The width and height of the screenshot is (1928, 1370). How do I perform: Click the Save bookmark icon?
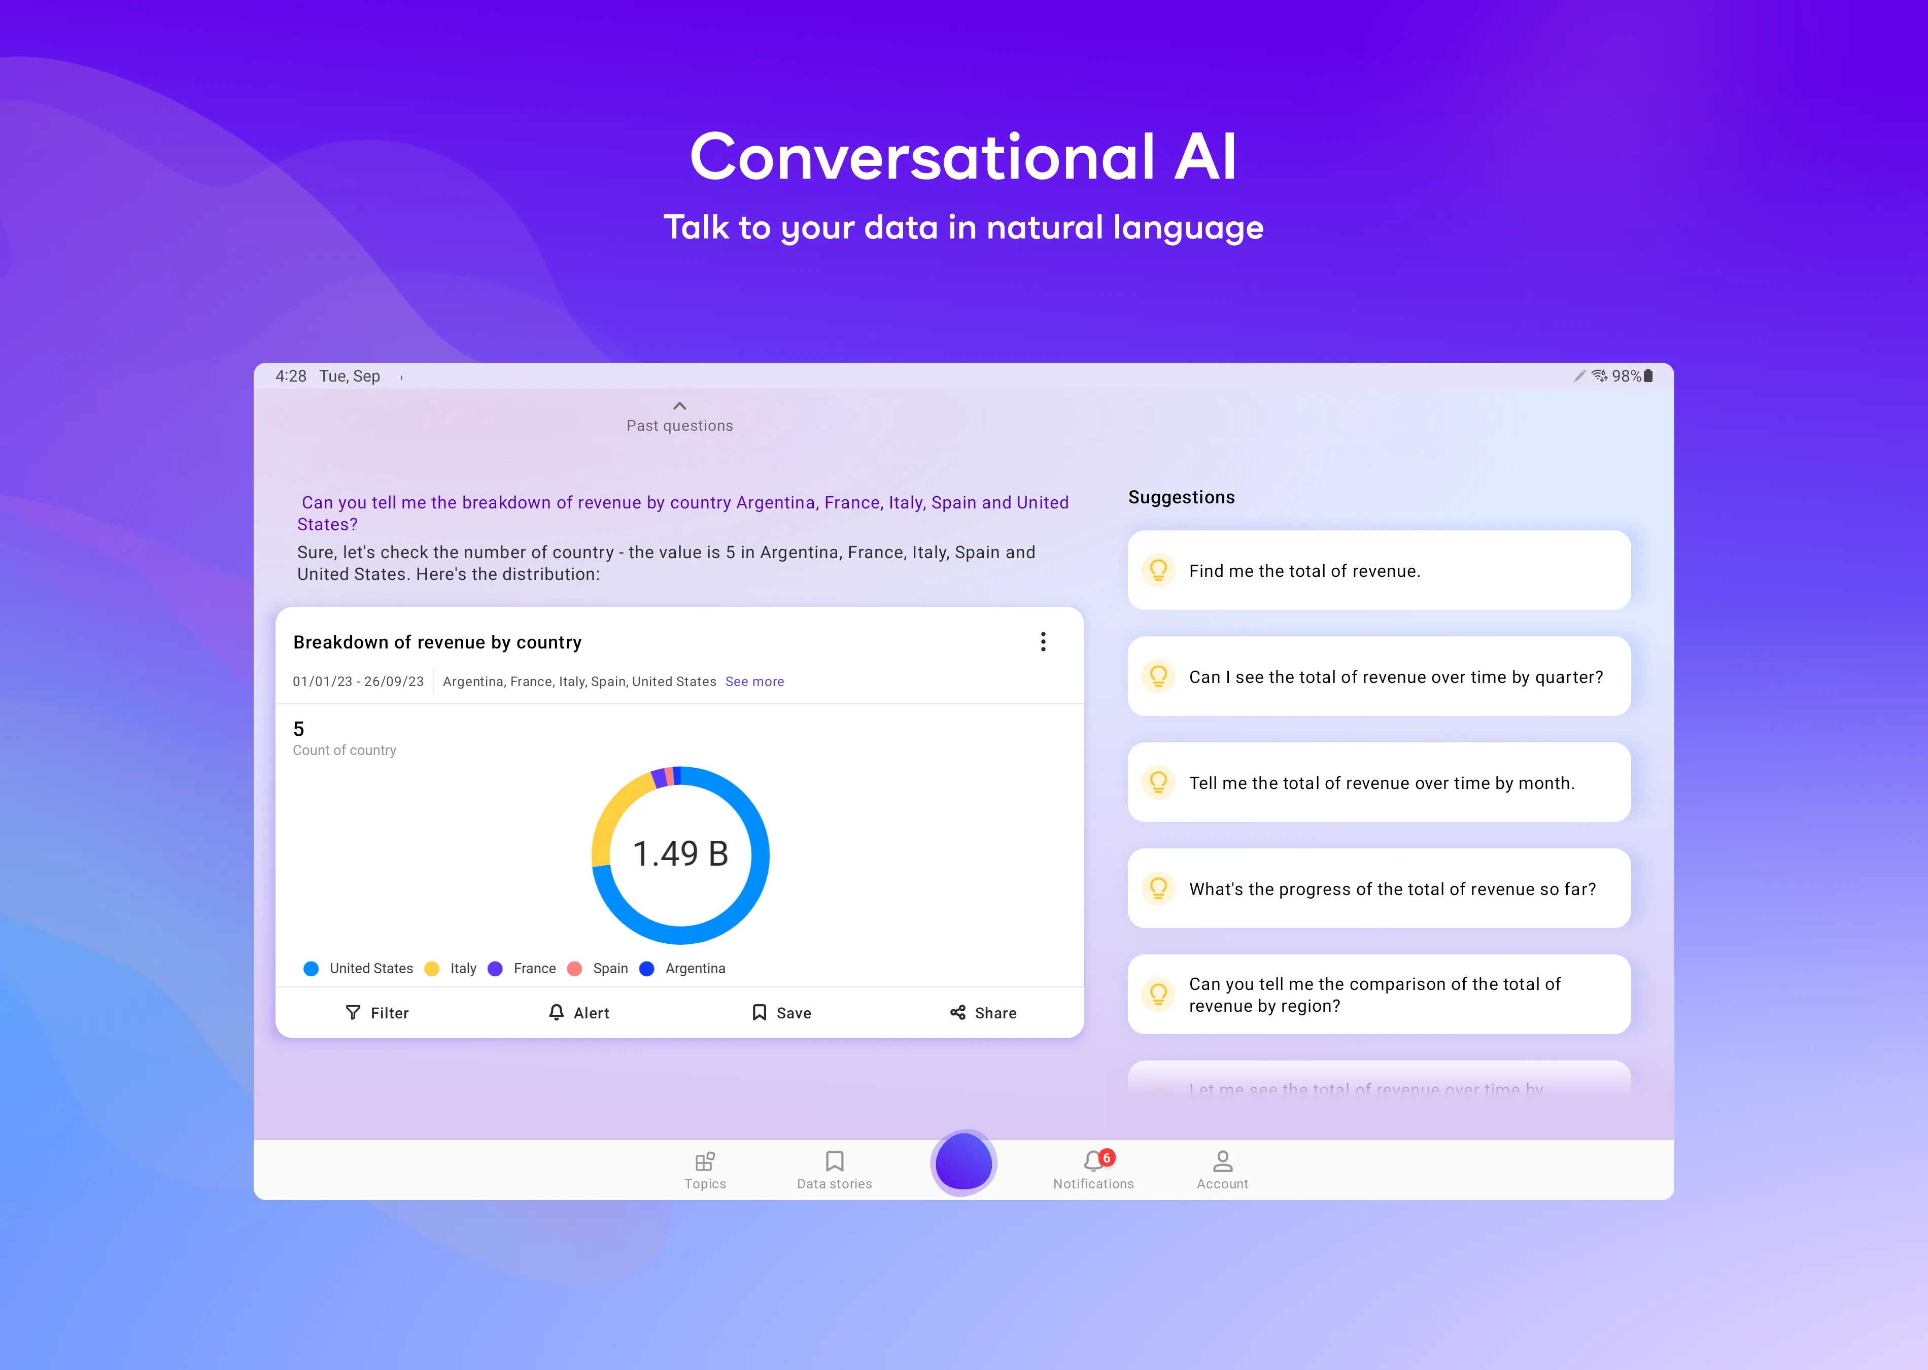pos(759,1013)
